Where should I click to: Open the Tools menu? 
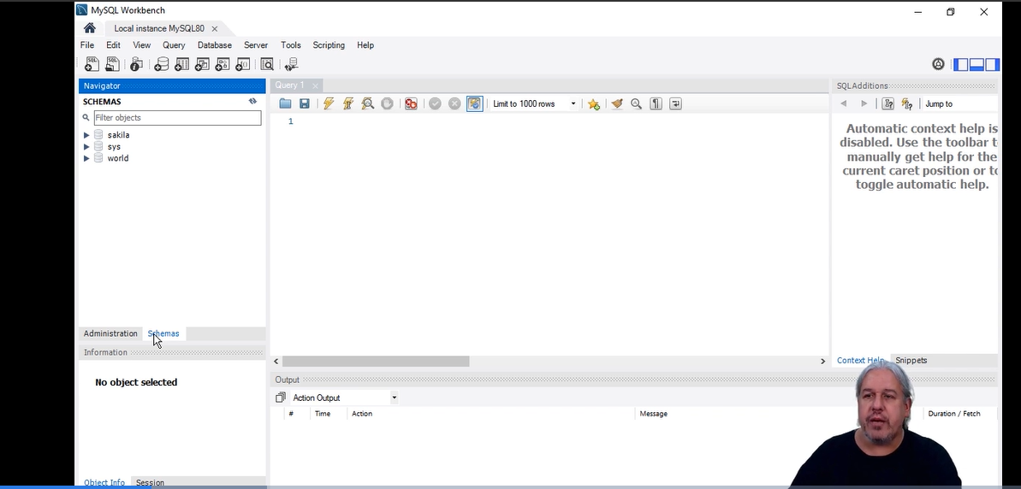click(x=290, y=44)
